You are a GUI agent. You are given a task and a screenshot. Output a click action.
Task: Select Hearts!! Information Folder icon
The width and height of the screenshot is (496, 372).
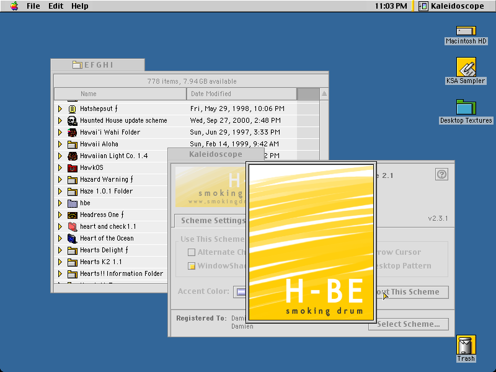[x=73, y=274]
